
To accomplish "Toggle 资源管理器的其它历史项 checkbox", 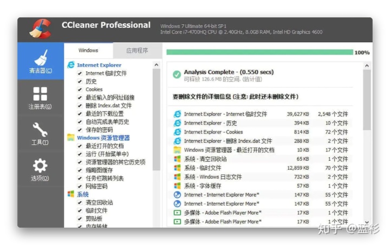I will (x=80, y=162).
